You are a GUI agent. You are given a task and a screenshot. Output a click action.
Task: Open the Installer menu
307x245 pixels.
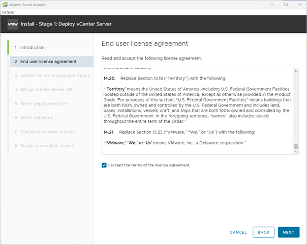coord(8,12)
